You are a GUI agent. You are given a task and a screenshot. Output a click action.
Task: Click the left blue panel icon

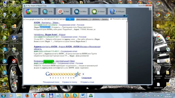pyautogui.click(x=124, y=16)
